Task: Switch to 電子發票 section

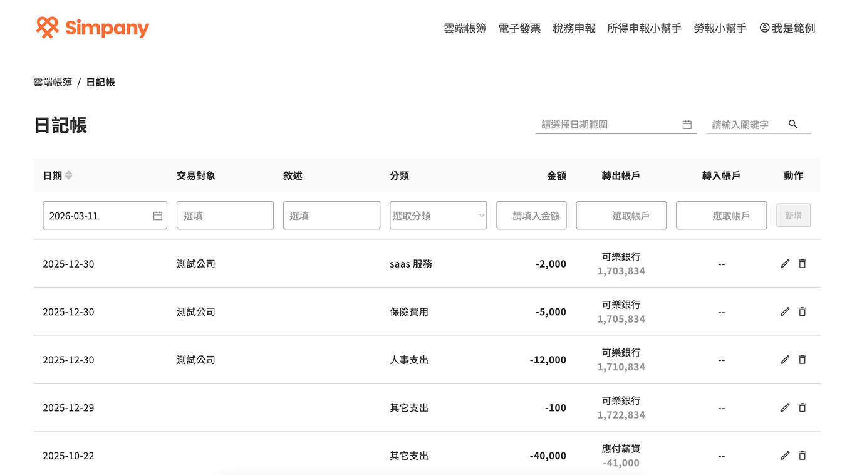Action: [519, 28]
